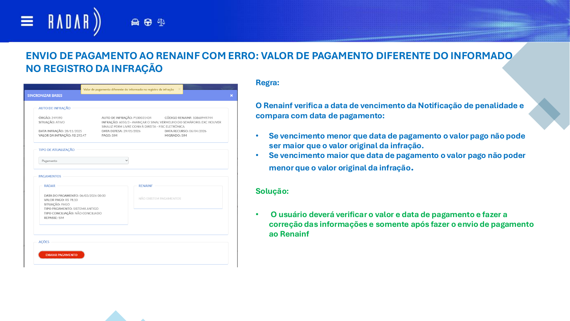
Task: Click the 'CÓDIGO RENAINF: 10868949744' value
Action: (189, 118)
